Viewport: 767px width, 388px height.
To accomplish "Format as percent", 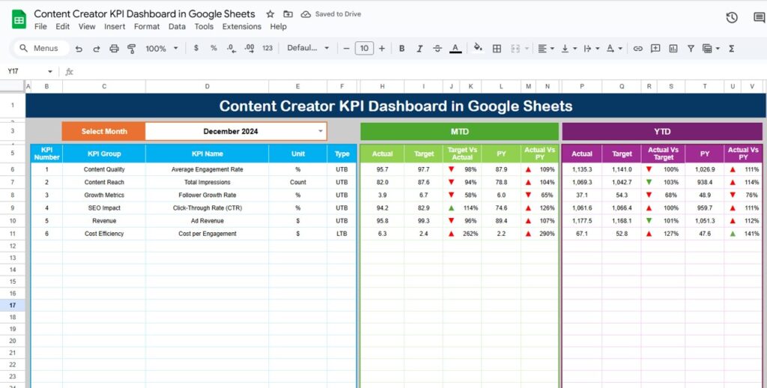I will [x=213, y=48].
